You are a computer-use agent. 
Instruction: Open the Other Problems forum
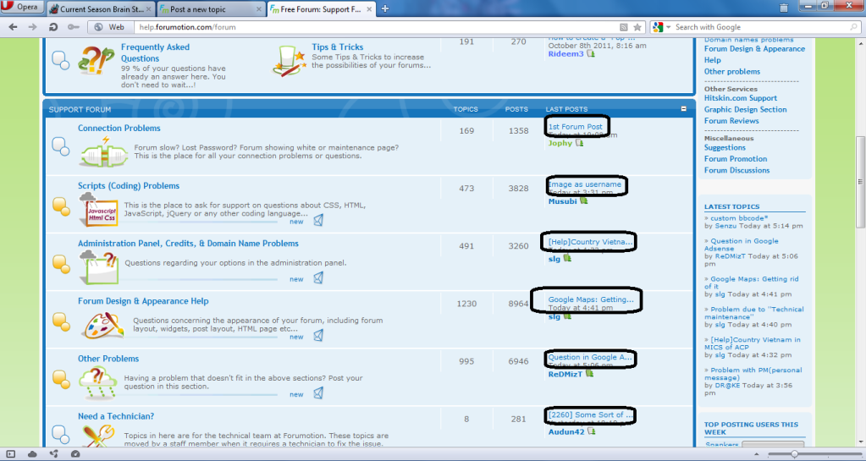108,359
